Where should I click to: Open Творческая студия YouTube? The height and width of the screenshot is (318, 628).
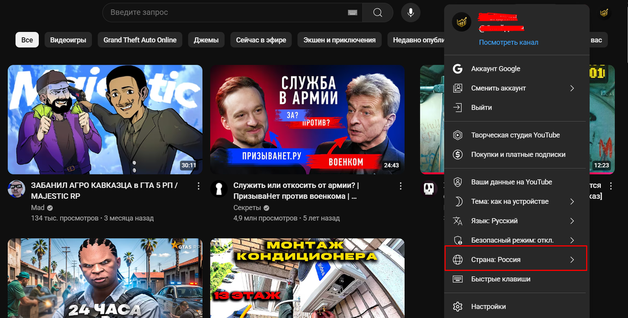517,135
